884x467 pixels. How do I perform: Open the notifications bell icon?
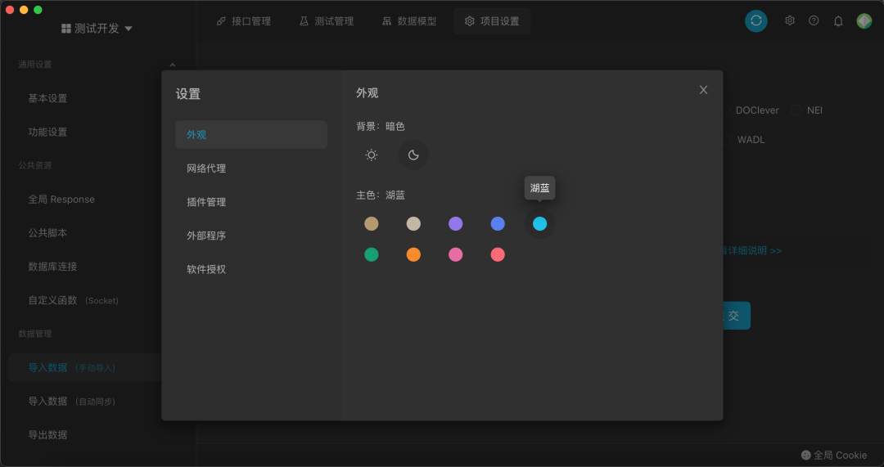click(x=838, y=20)
